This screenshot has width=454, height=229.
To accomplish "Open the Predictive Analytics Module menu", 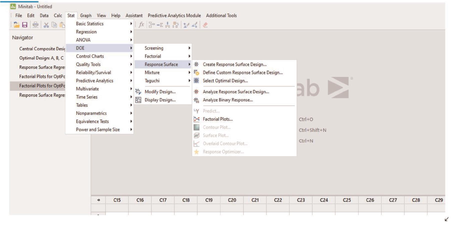I will click(x=174, y=15).
